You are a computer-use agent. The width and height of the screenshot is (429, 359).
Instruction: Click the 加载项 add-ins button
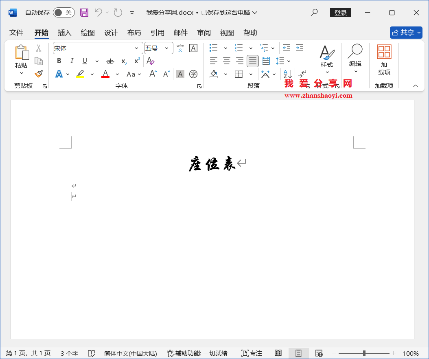point(384,60)
